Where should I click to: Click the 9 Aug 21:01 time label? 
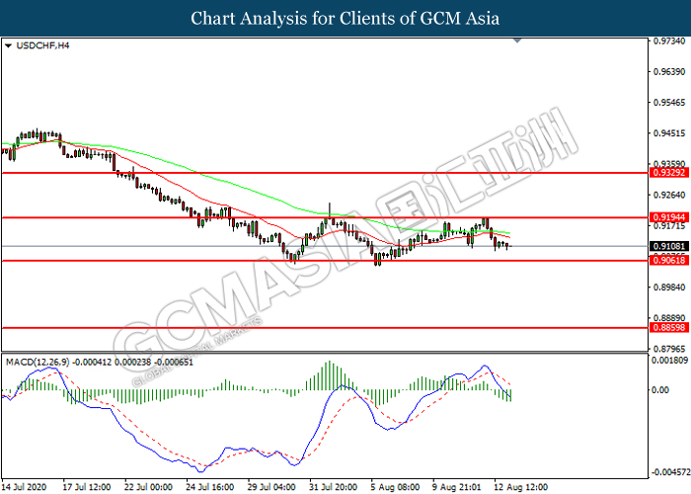click(457, 487)
